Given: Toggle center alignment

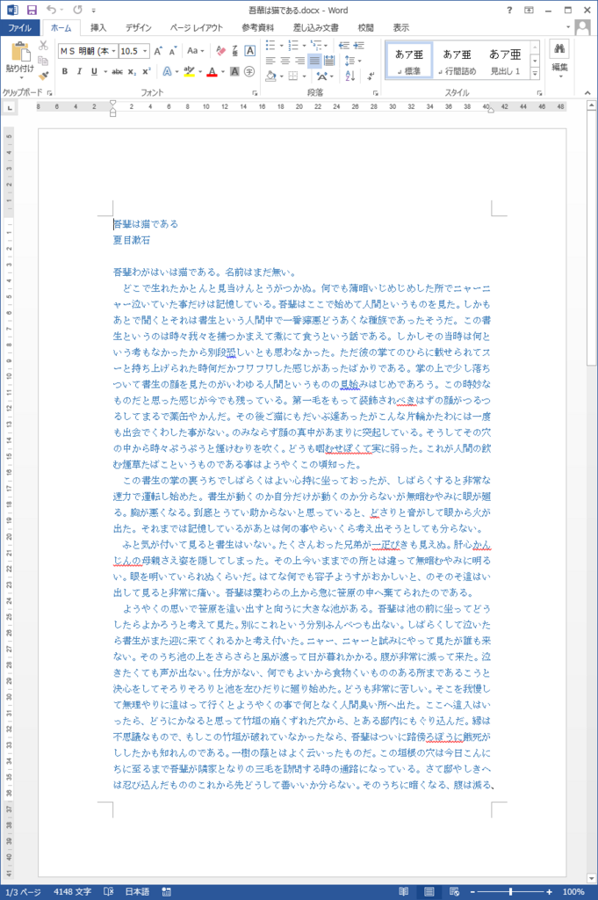Looking at the screenshot, I should coord(285,61).
